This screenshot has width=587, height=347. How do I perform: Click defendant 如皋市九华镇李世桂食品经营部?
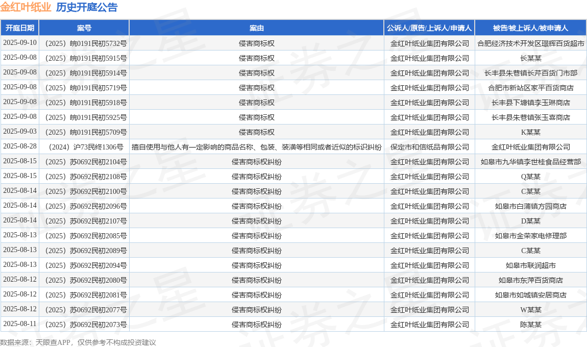click(530, 162)
